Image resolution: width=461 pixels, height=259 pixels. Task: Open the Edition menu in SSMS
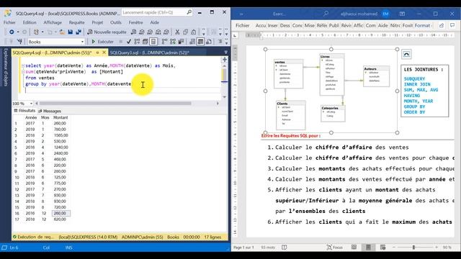tap(30, 22)
